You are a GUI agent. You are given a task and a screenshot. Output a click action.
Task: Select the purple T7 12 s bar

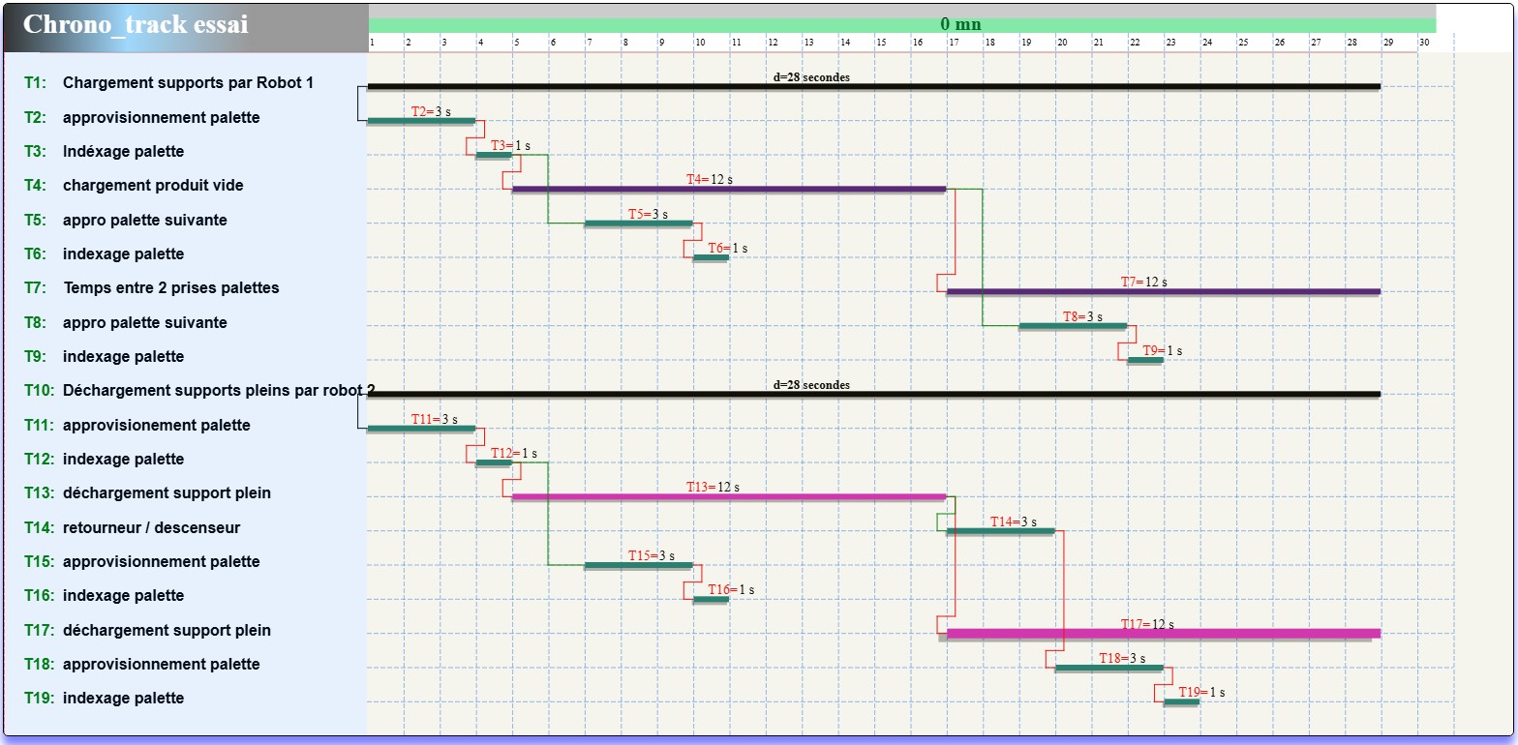1163,291
